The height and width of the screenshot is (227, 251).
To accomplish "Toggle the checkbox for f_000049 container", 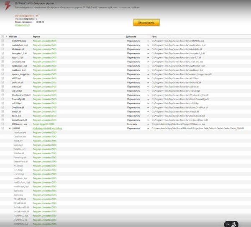I will pyautogui.click(x=3, y=128).
